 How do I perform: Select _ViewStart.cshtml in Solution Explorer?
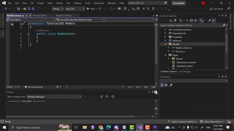[184, 66]
